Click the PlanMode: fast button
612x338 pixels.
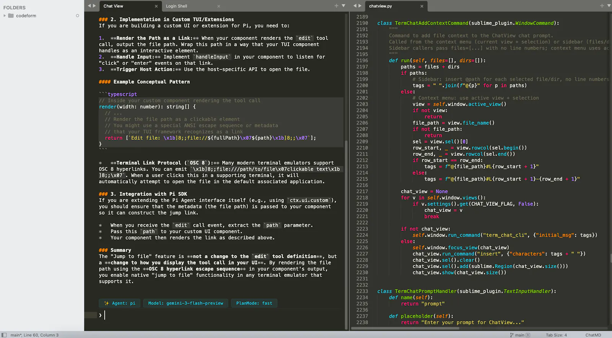(x=254, y=303)
